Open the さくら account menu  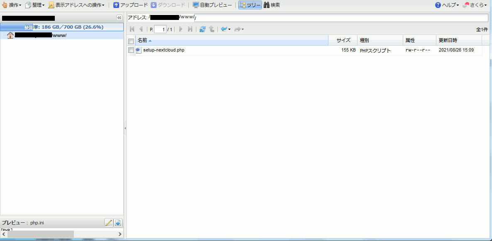coord(475,5)
